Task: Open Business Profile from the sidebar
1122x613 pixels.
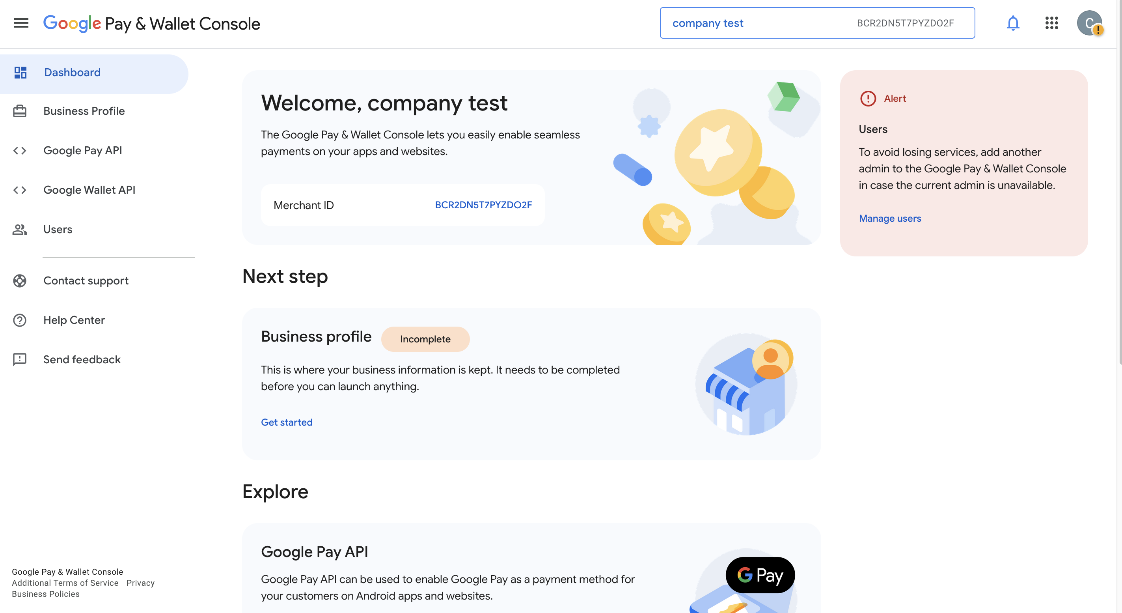Action: point(84,111)
